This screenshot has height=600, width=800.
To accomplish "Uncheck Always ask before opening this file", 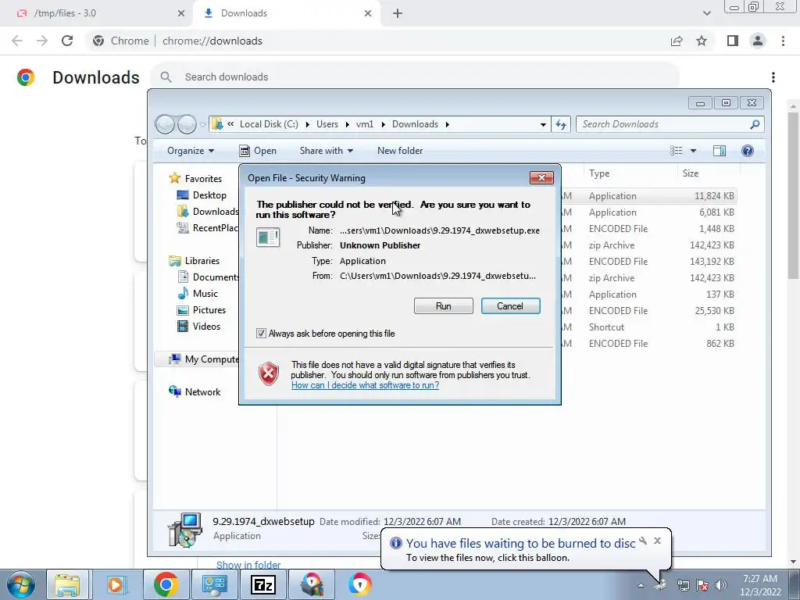I will (x=261, y=333).
